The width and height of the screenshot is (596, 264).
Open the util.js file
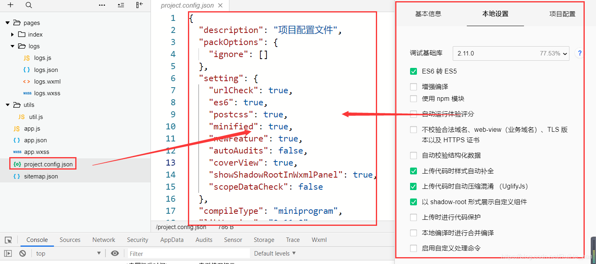[x=36, y=117]
